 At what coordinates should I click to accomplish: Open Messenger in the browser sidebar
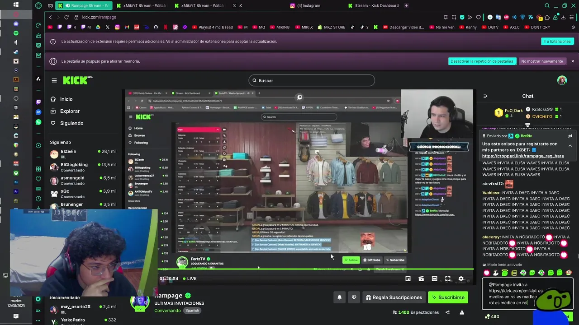tap(38, 112)
